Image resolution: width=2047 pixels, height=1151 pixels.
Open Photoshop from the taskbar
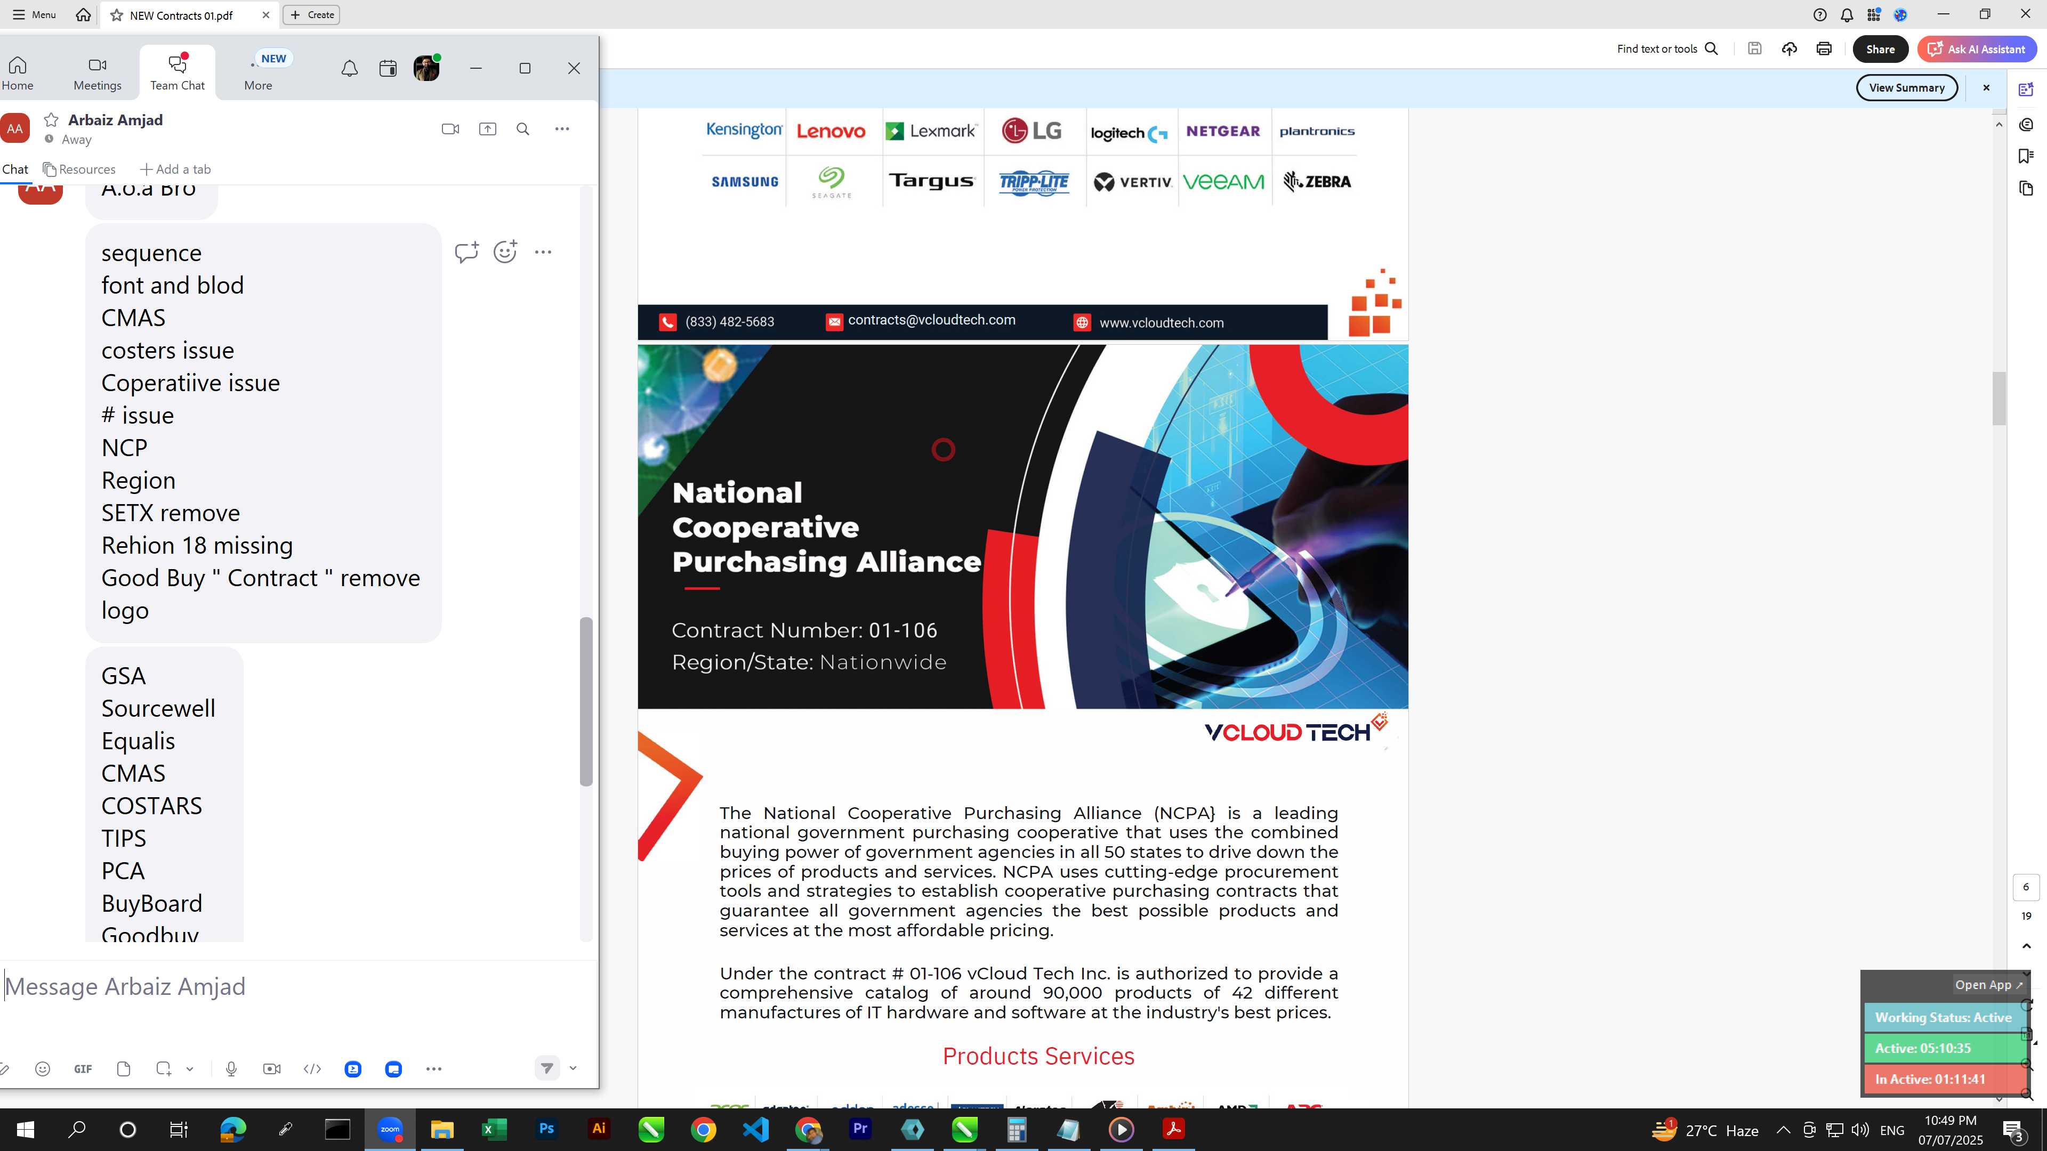click(547, 1129)
